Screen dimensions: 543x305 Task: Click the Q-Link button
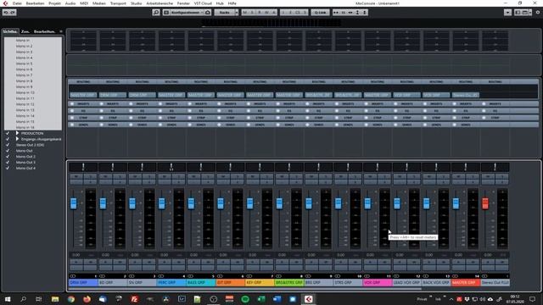pyautogui.click(x=320, y=13)
